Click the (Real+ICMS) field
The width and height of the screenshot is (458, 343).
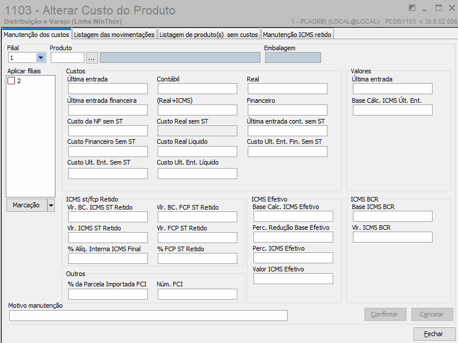coord(198,110)
